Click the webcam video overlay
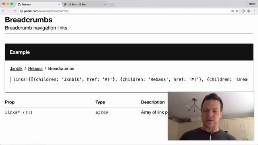 (211, 116)
